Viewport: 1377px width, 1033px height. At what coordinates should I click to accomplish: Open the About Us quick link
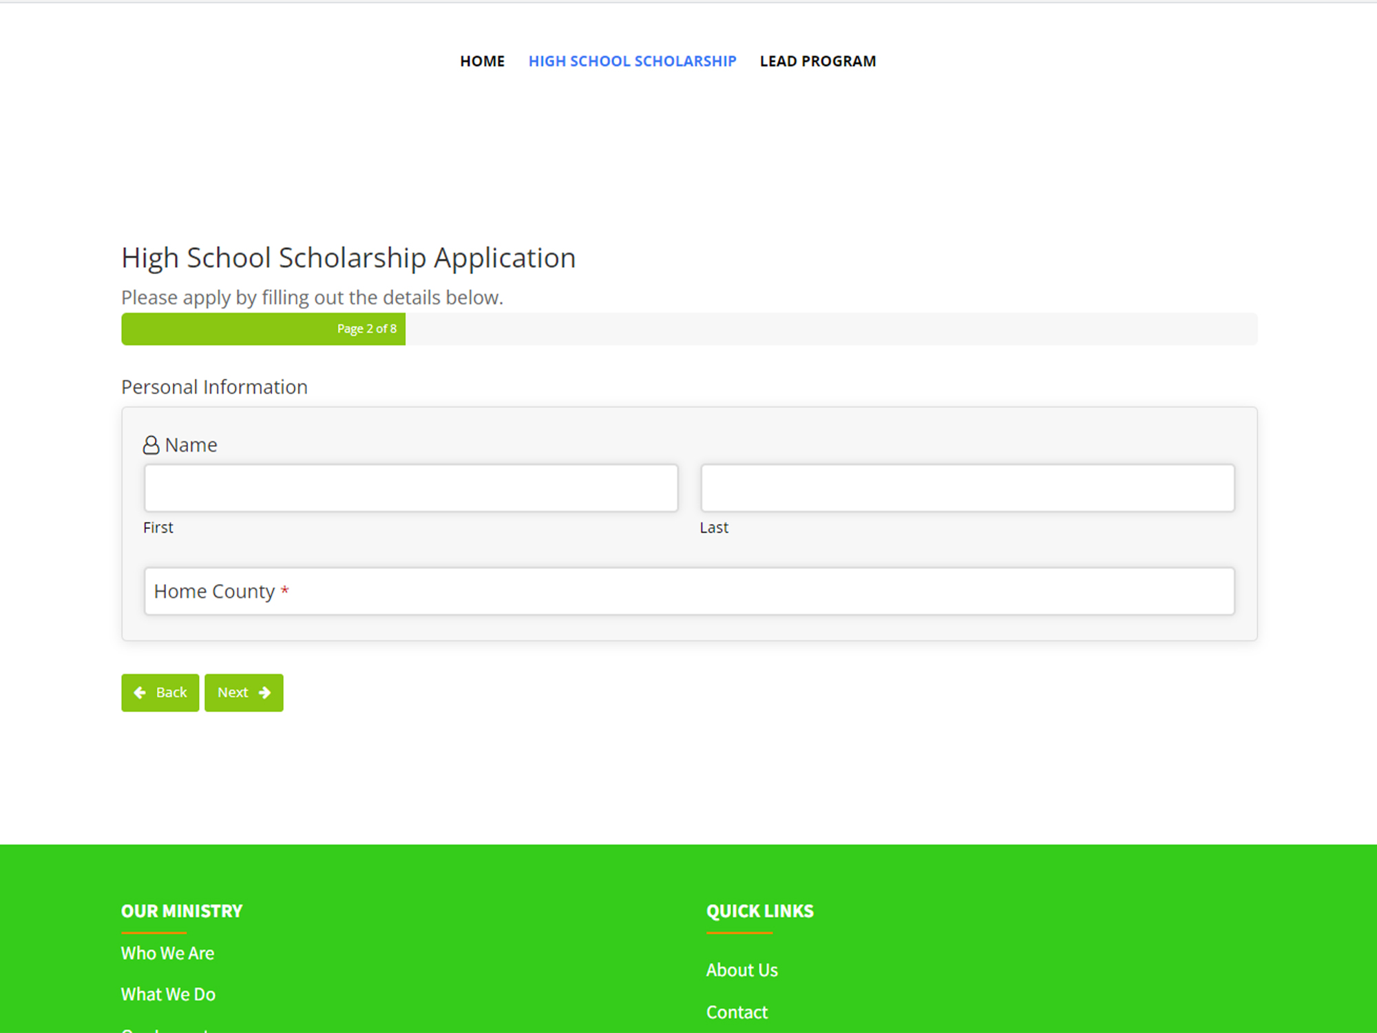[x=742, y=970]
